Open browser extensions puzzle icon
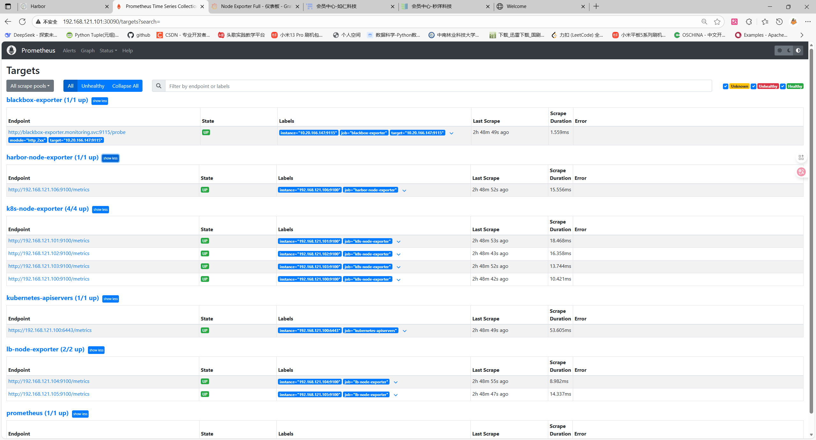The width and height of the screenshot is (816, 440). (x=749, y=22)
